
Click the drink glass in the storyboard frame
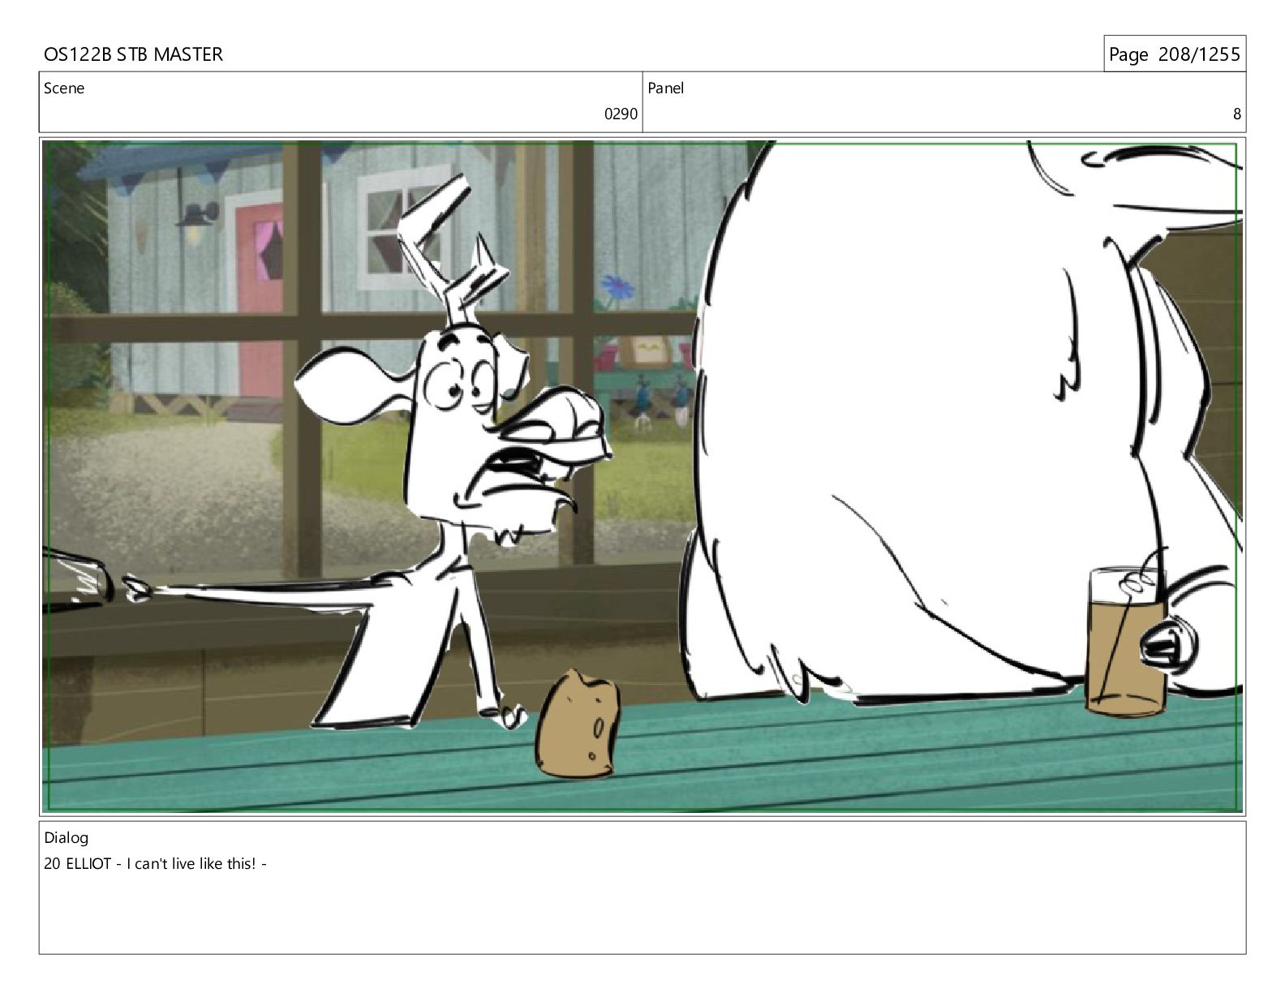pyautogui.click(x=1127, y=643)
